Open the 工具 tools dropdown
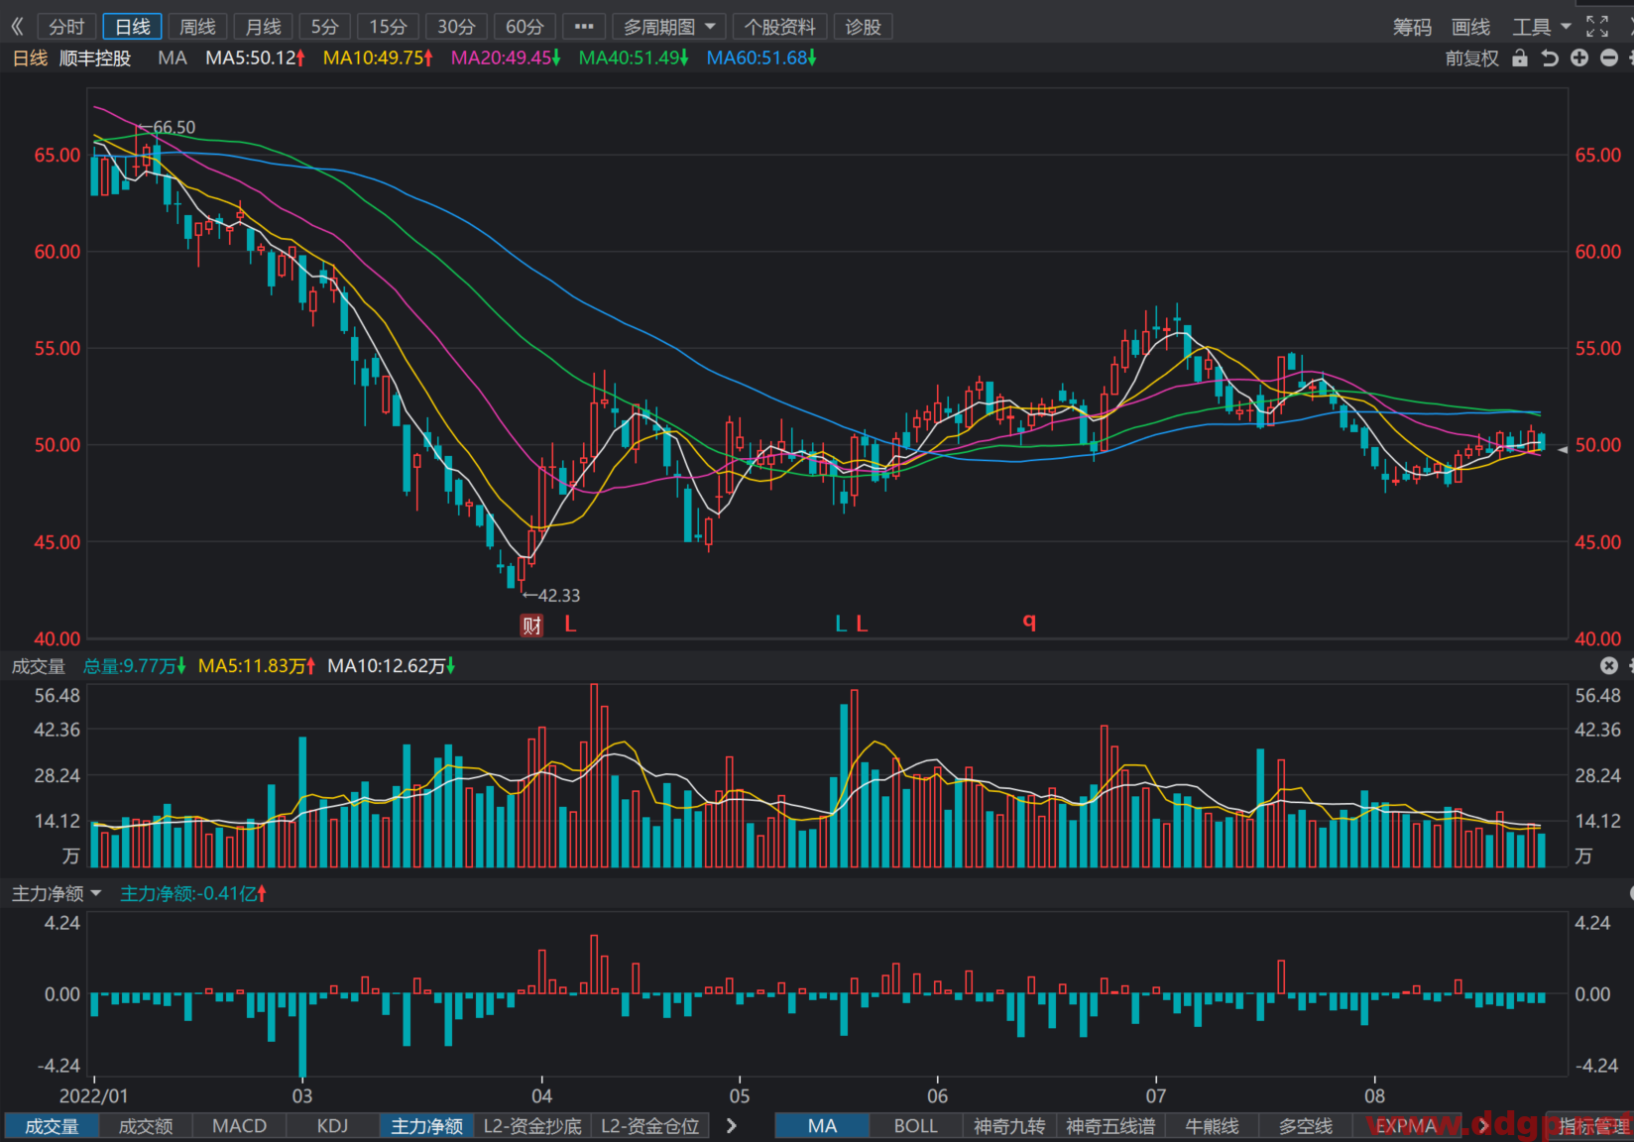1634x1142 pixels. [1542, 27]
